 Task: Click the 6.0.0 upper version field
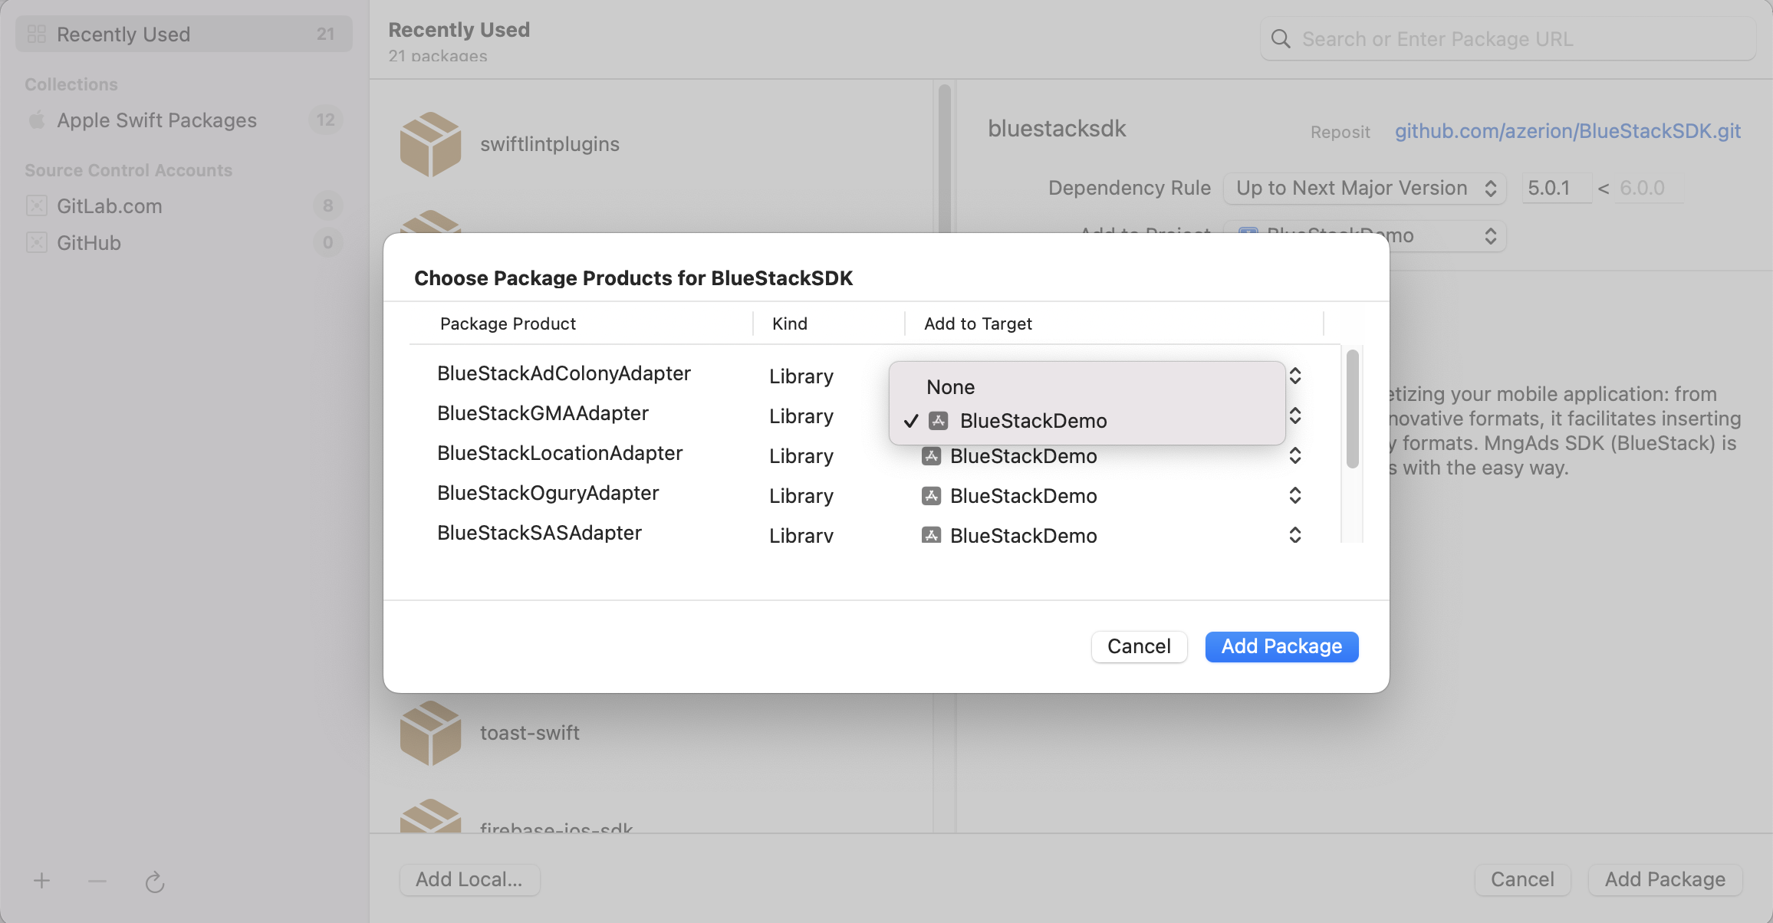click(x=1649, y=188)
